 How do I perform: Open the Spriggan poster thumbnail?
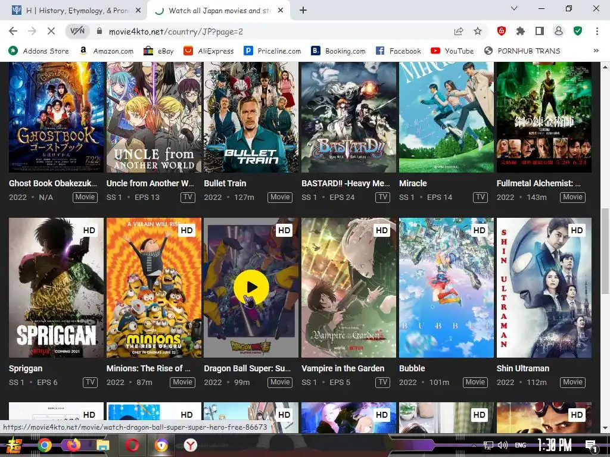click(x=57, y=287)
